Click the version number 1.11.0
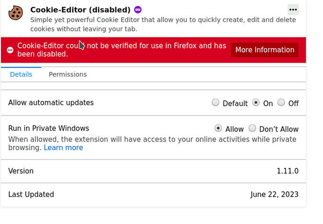 click(x=287, y=171)
